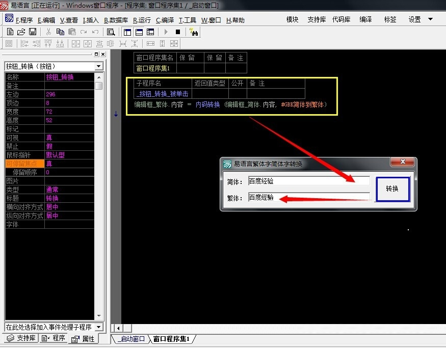Switch to the _启动窗口 tab

pos(130,339)
